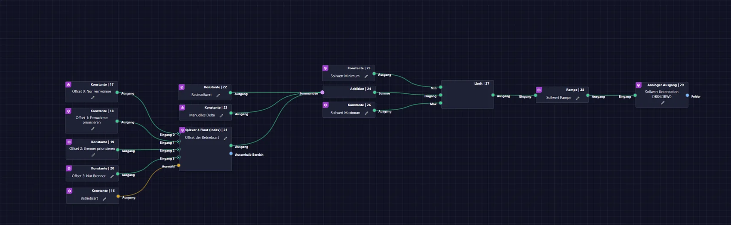Click pencil icon under 'Sollwert Unterstation DB84.DBW0'

click(x=663, y=103)
